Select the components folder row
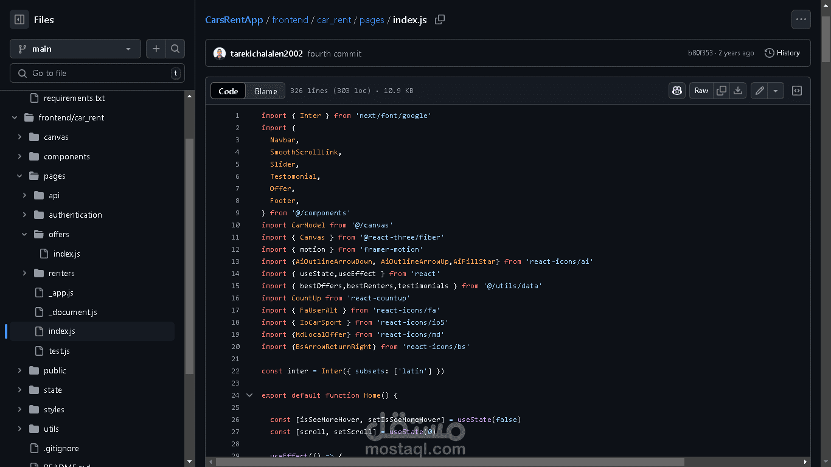The width and height of the screenshot is (831, 467). click(92, 156)
